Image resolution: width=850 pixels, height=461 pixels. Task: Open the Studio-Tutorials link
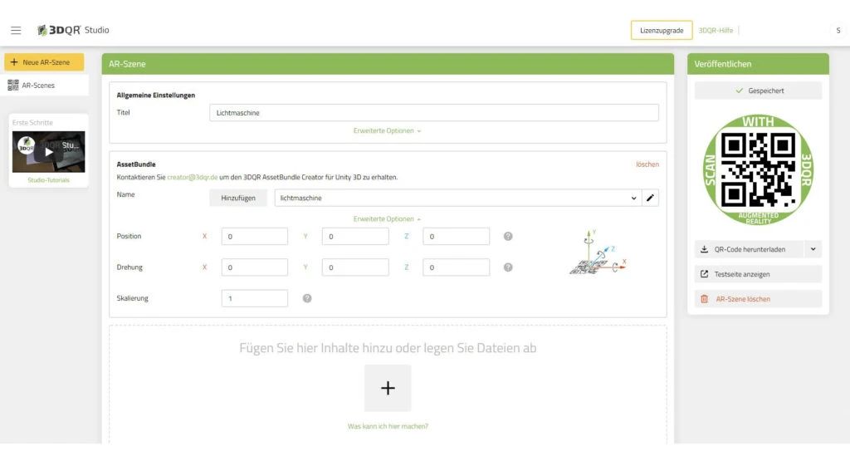pos(49,180)
